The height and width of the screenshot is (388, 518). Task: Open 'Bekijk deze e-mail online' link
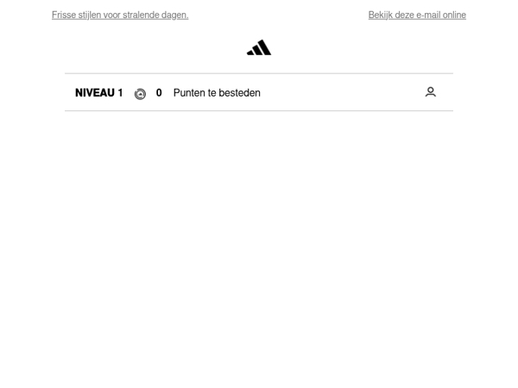pos(417,15)
